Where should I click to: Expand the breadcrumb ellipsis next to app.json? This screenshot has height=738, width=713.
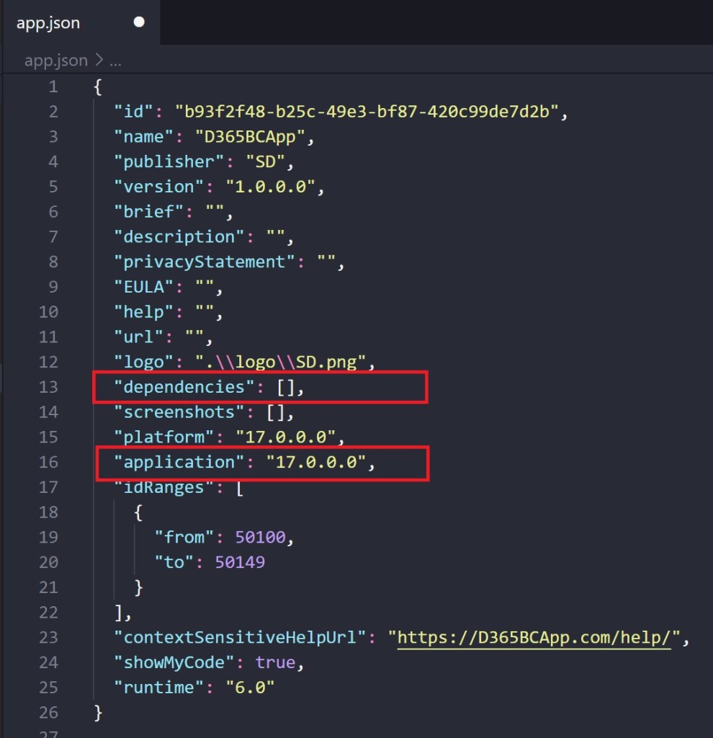[x=116, y=61]
